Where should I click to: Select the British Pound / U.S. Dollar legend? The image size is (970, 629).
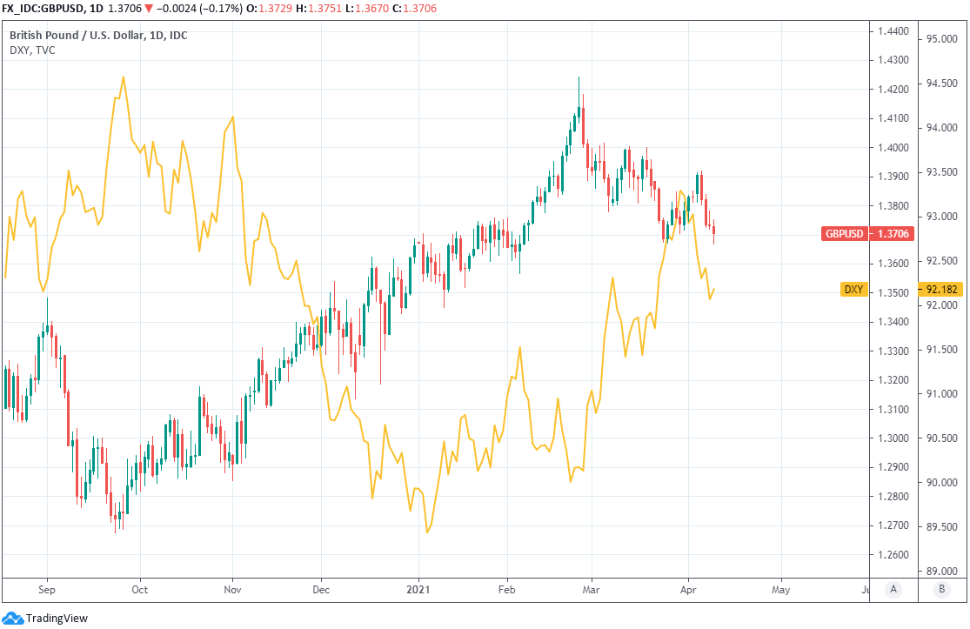pos(97,36)
